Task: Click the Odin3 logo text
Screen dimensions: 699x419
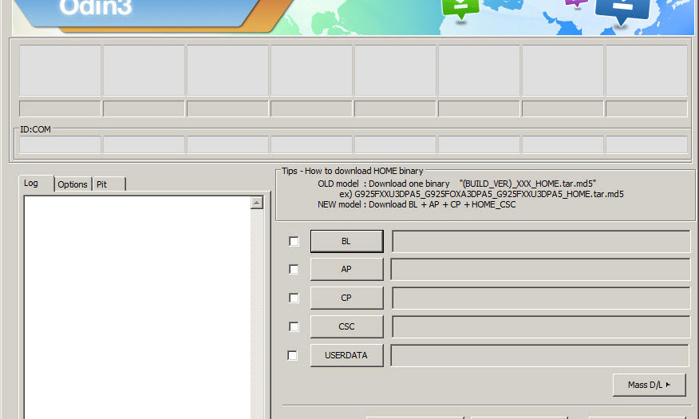Action: pyautogui.click(x=96, y=7)
